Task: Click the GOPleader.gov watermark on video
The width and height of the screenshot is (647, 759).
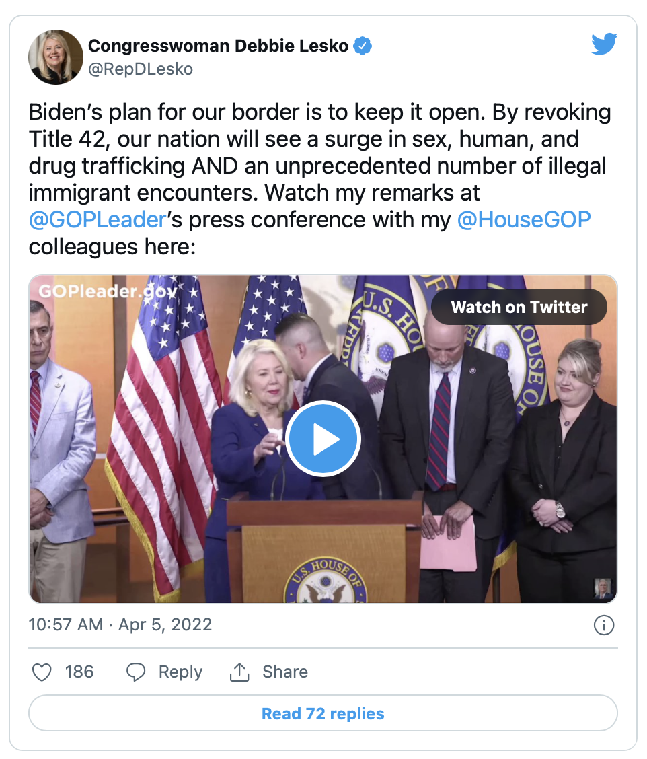Action: pyautogui.click(x=108, y=291)
